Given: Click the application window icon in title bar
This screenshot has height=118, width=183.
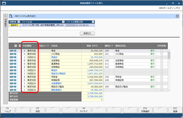Looking at the screenshot, I should pyautogui.click(x=4, y=3).
